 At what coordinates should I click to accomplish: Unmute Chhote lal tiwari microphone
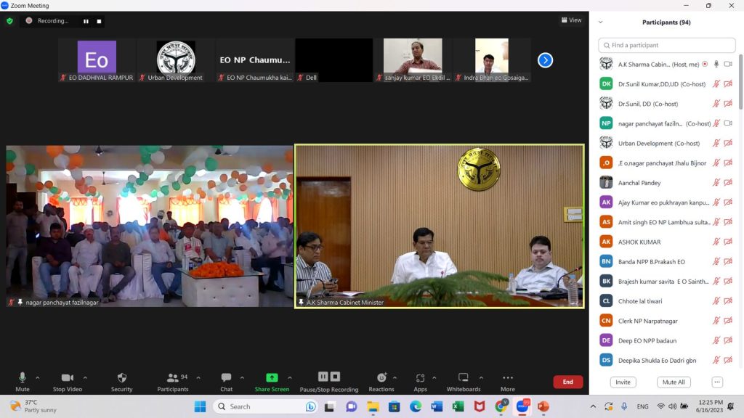(716, 301)
